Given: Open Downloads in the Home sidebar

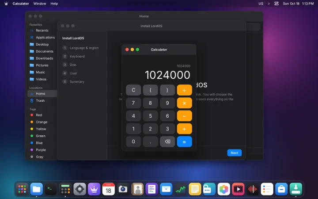Looking at the screenshot, I should point(42,58).
